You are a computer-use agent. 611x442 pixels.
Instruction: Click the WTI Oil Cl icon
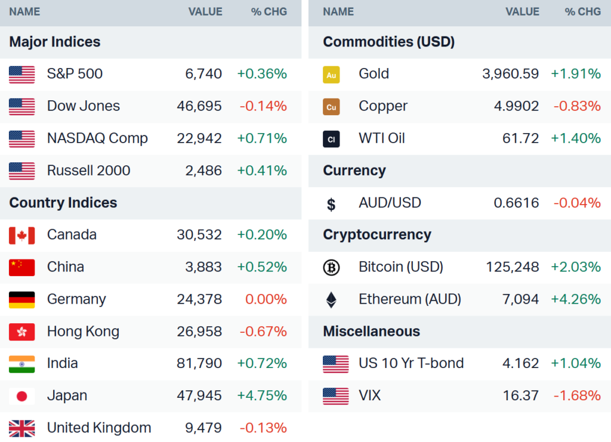point(331,139)
